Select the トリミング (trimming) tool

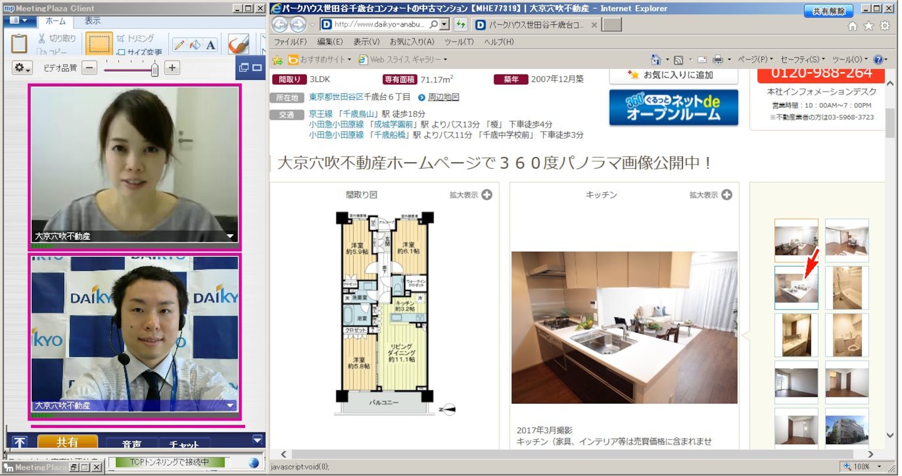(x=135, y=38)
